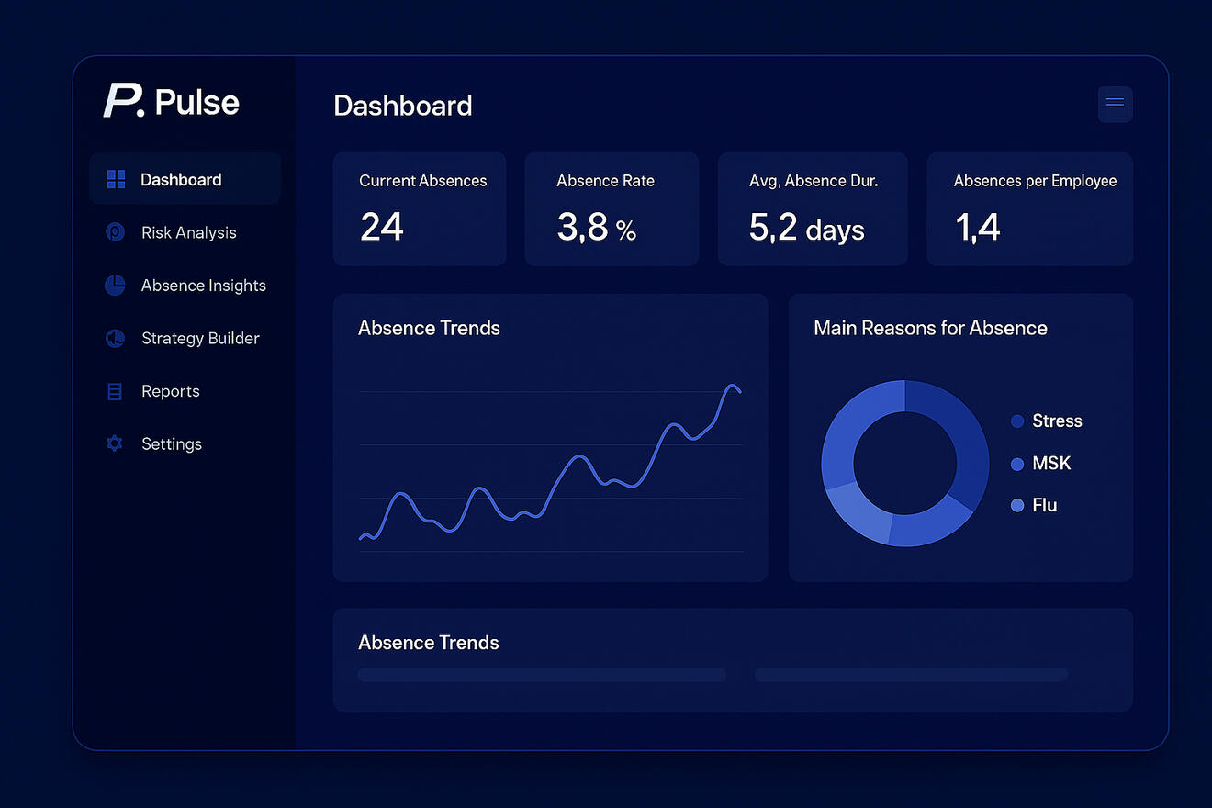Click the Pulse logo icon
This screenshot has height=808, width=1212.
124,101
